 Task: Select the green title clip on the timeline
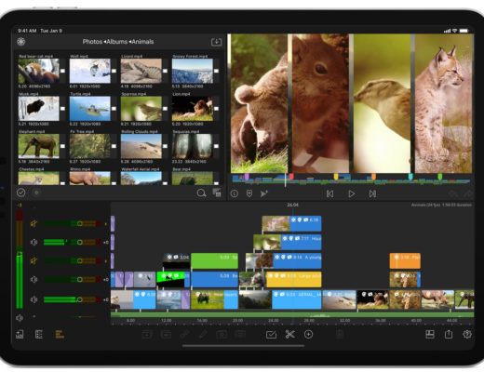214,260
